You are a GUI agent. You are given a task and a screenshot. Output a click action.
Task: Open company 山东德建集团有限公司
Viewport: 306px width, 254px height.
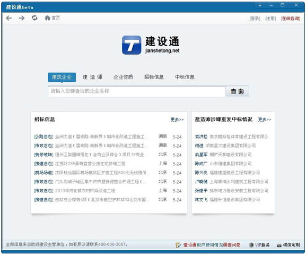(x=231, y=164)
